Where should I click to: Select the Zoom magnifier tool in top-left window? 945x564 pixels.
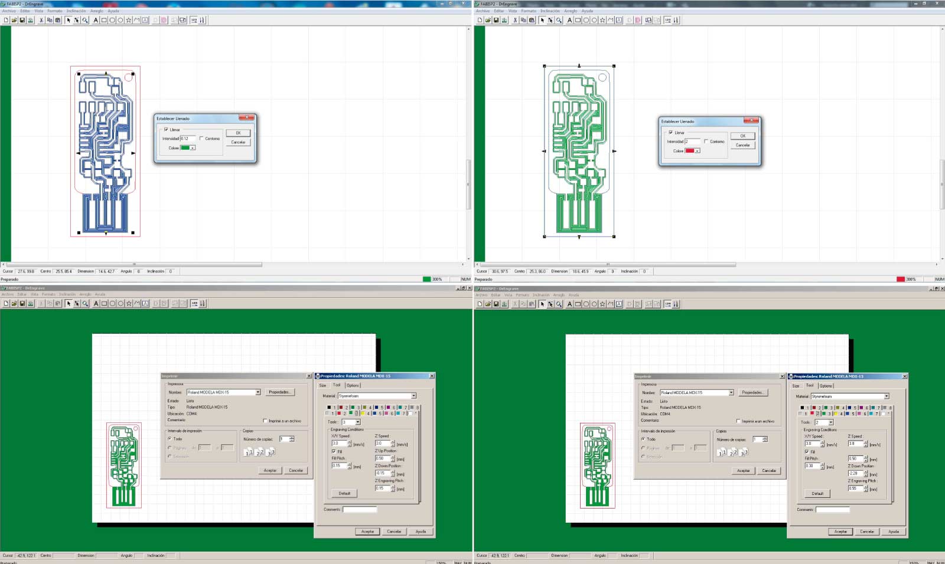85,20
